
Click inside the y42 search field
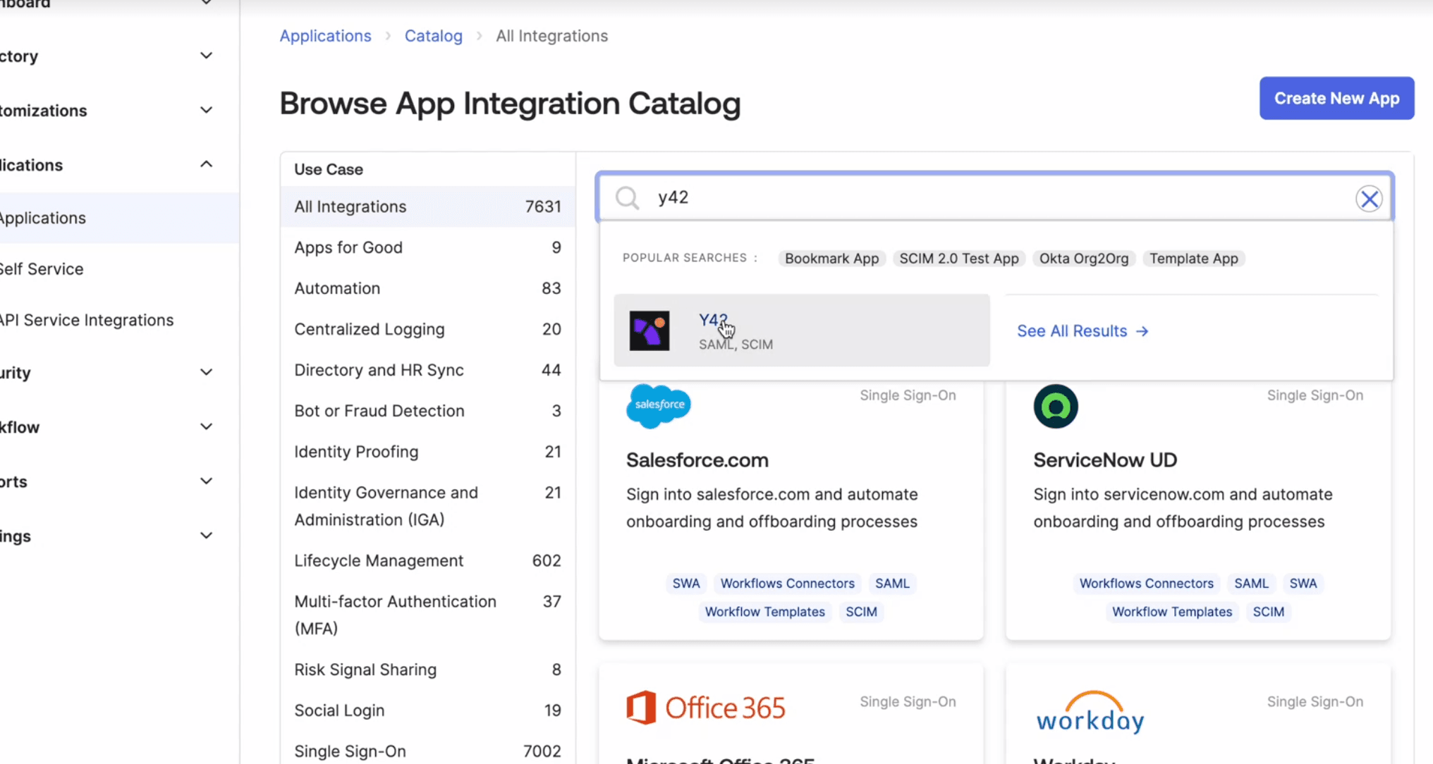point(987,198)
